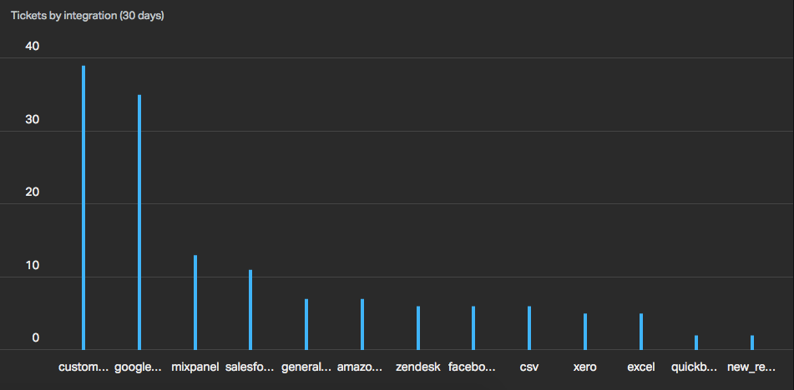Click the zendesk bar
794x390 pixels.
coord(418,327)
